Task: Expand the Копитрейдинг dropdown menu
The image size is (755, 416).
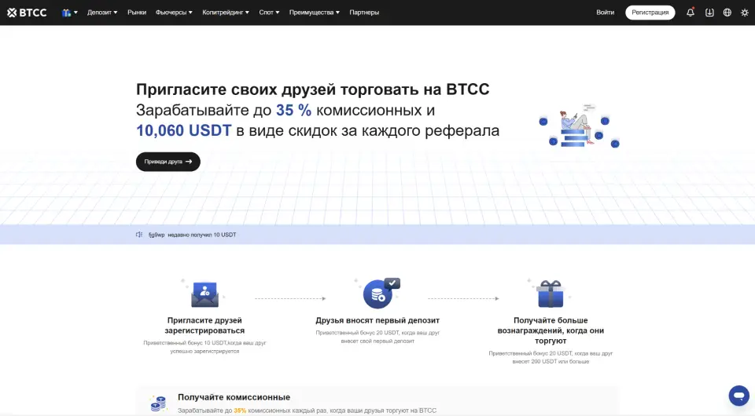Action: 226,13
